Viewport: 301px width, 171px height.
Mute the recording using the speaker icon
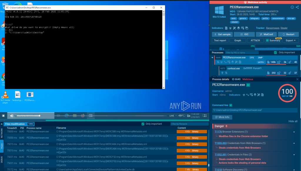pos(12,116)
